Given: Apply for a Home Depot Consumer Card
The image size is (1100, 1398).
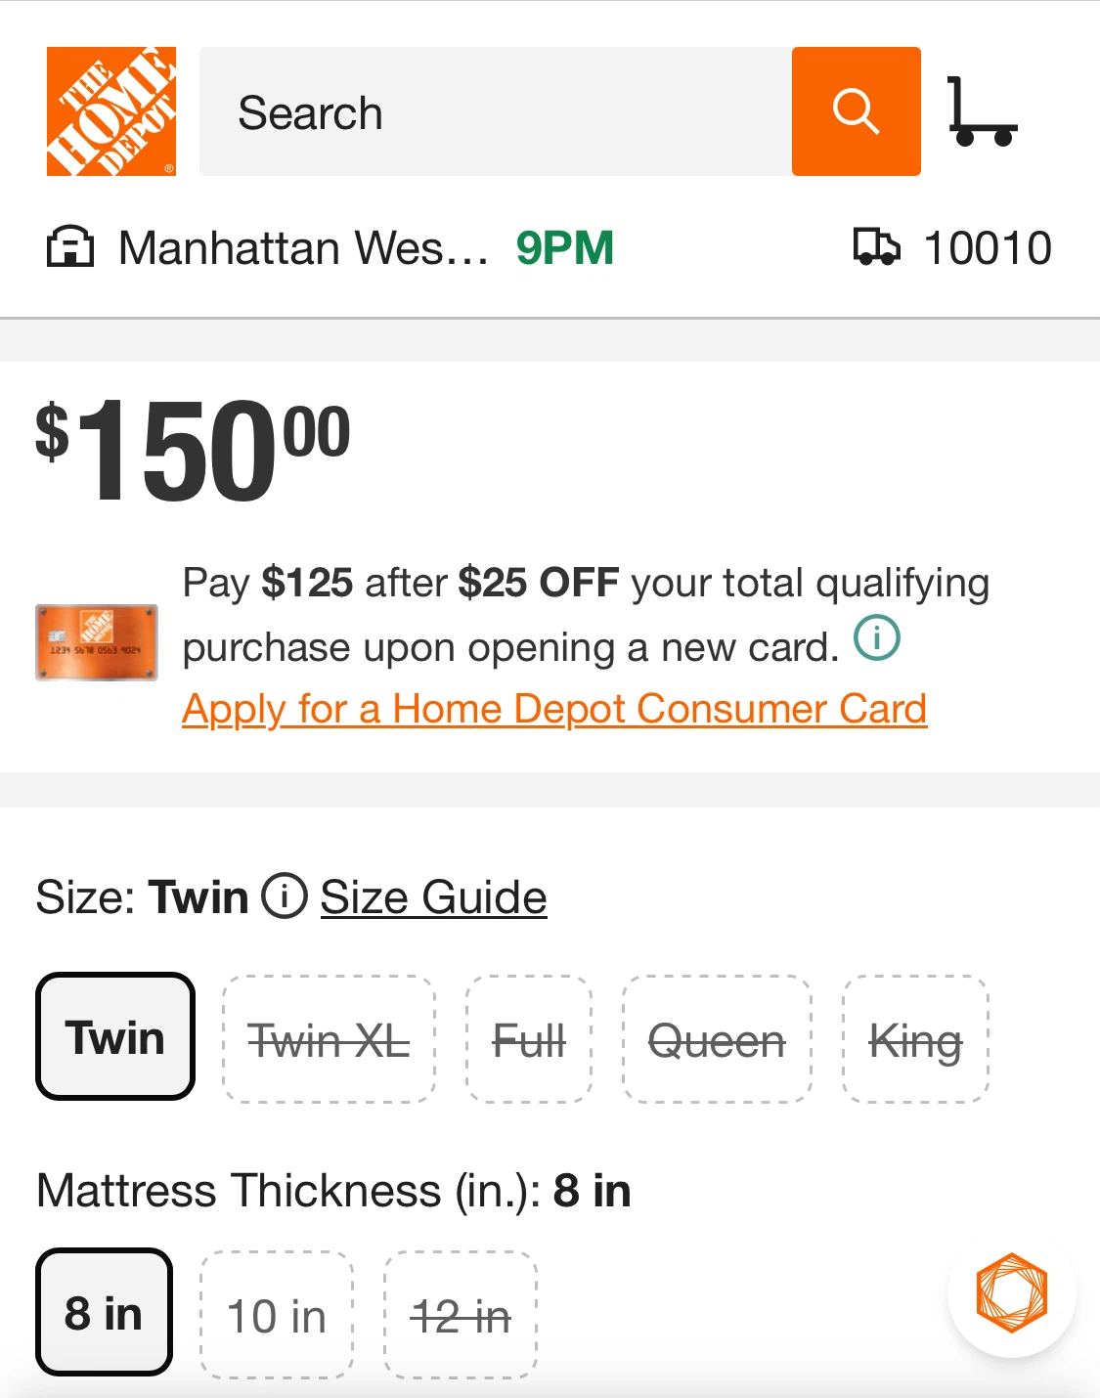Looking at the screenshot, I should pyautogui.click(x=554, y=709).
